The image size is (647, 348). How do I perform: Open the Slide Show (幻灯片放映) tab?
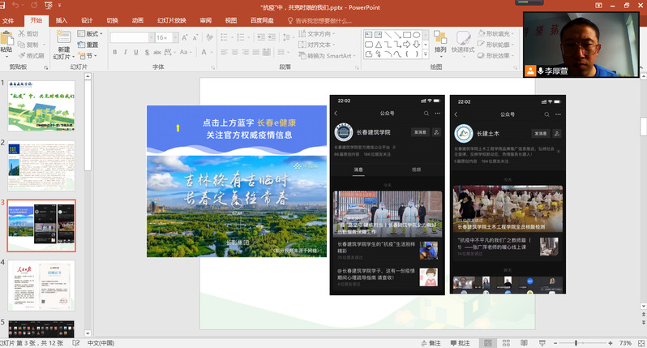pos(171,20)
